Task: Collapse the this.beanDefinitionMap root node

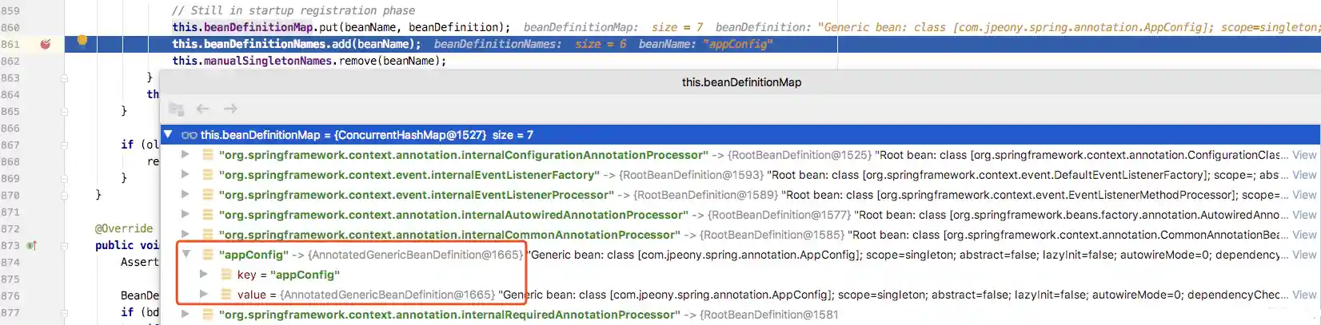Action: [x=169, y=135]
